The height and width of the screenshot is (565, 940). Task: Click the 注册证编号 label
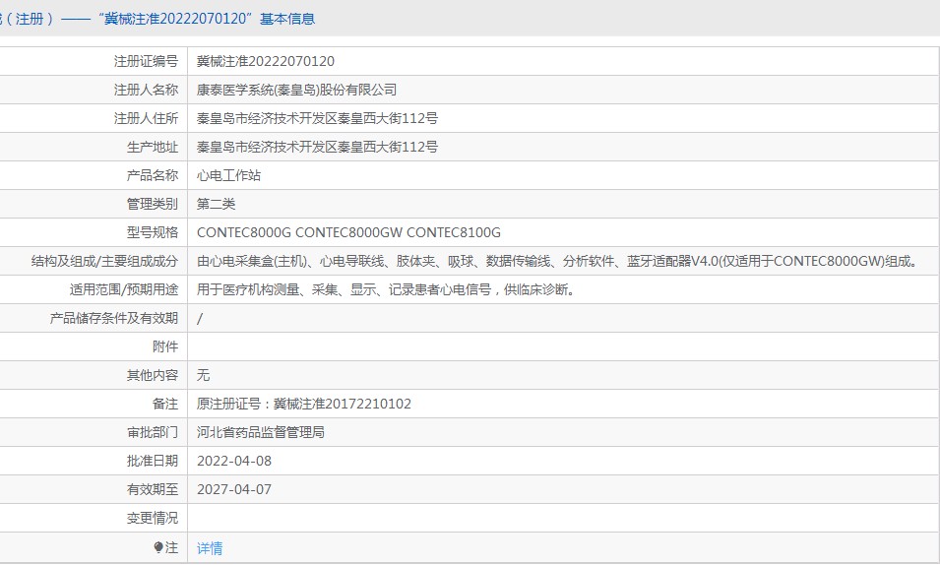[x=147, y=61]
